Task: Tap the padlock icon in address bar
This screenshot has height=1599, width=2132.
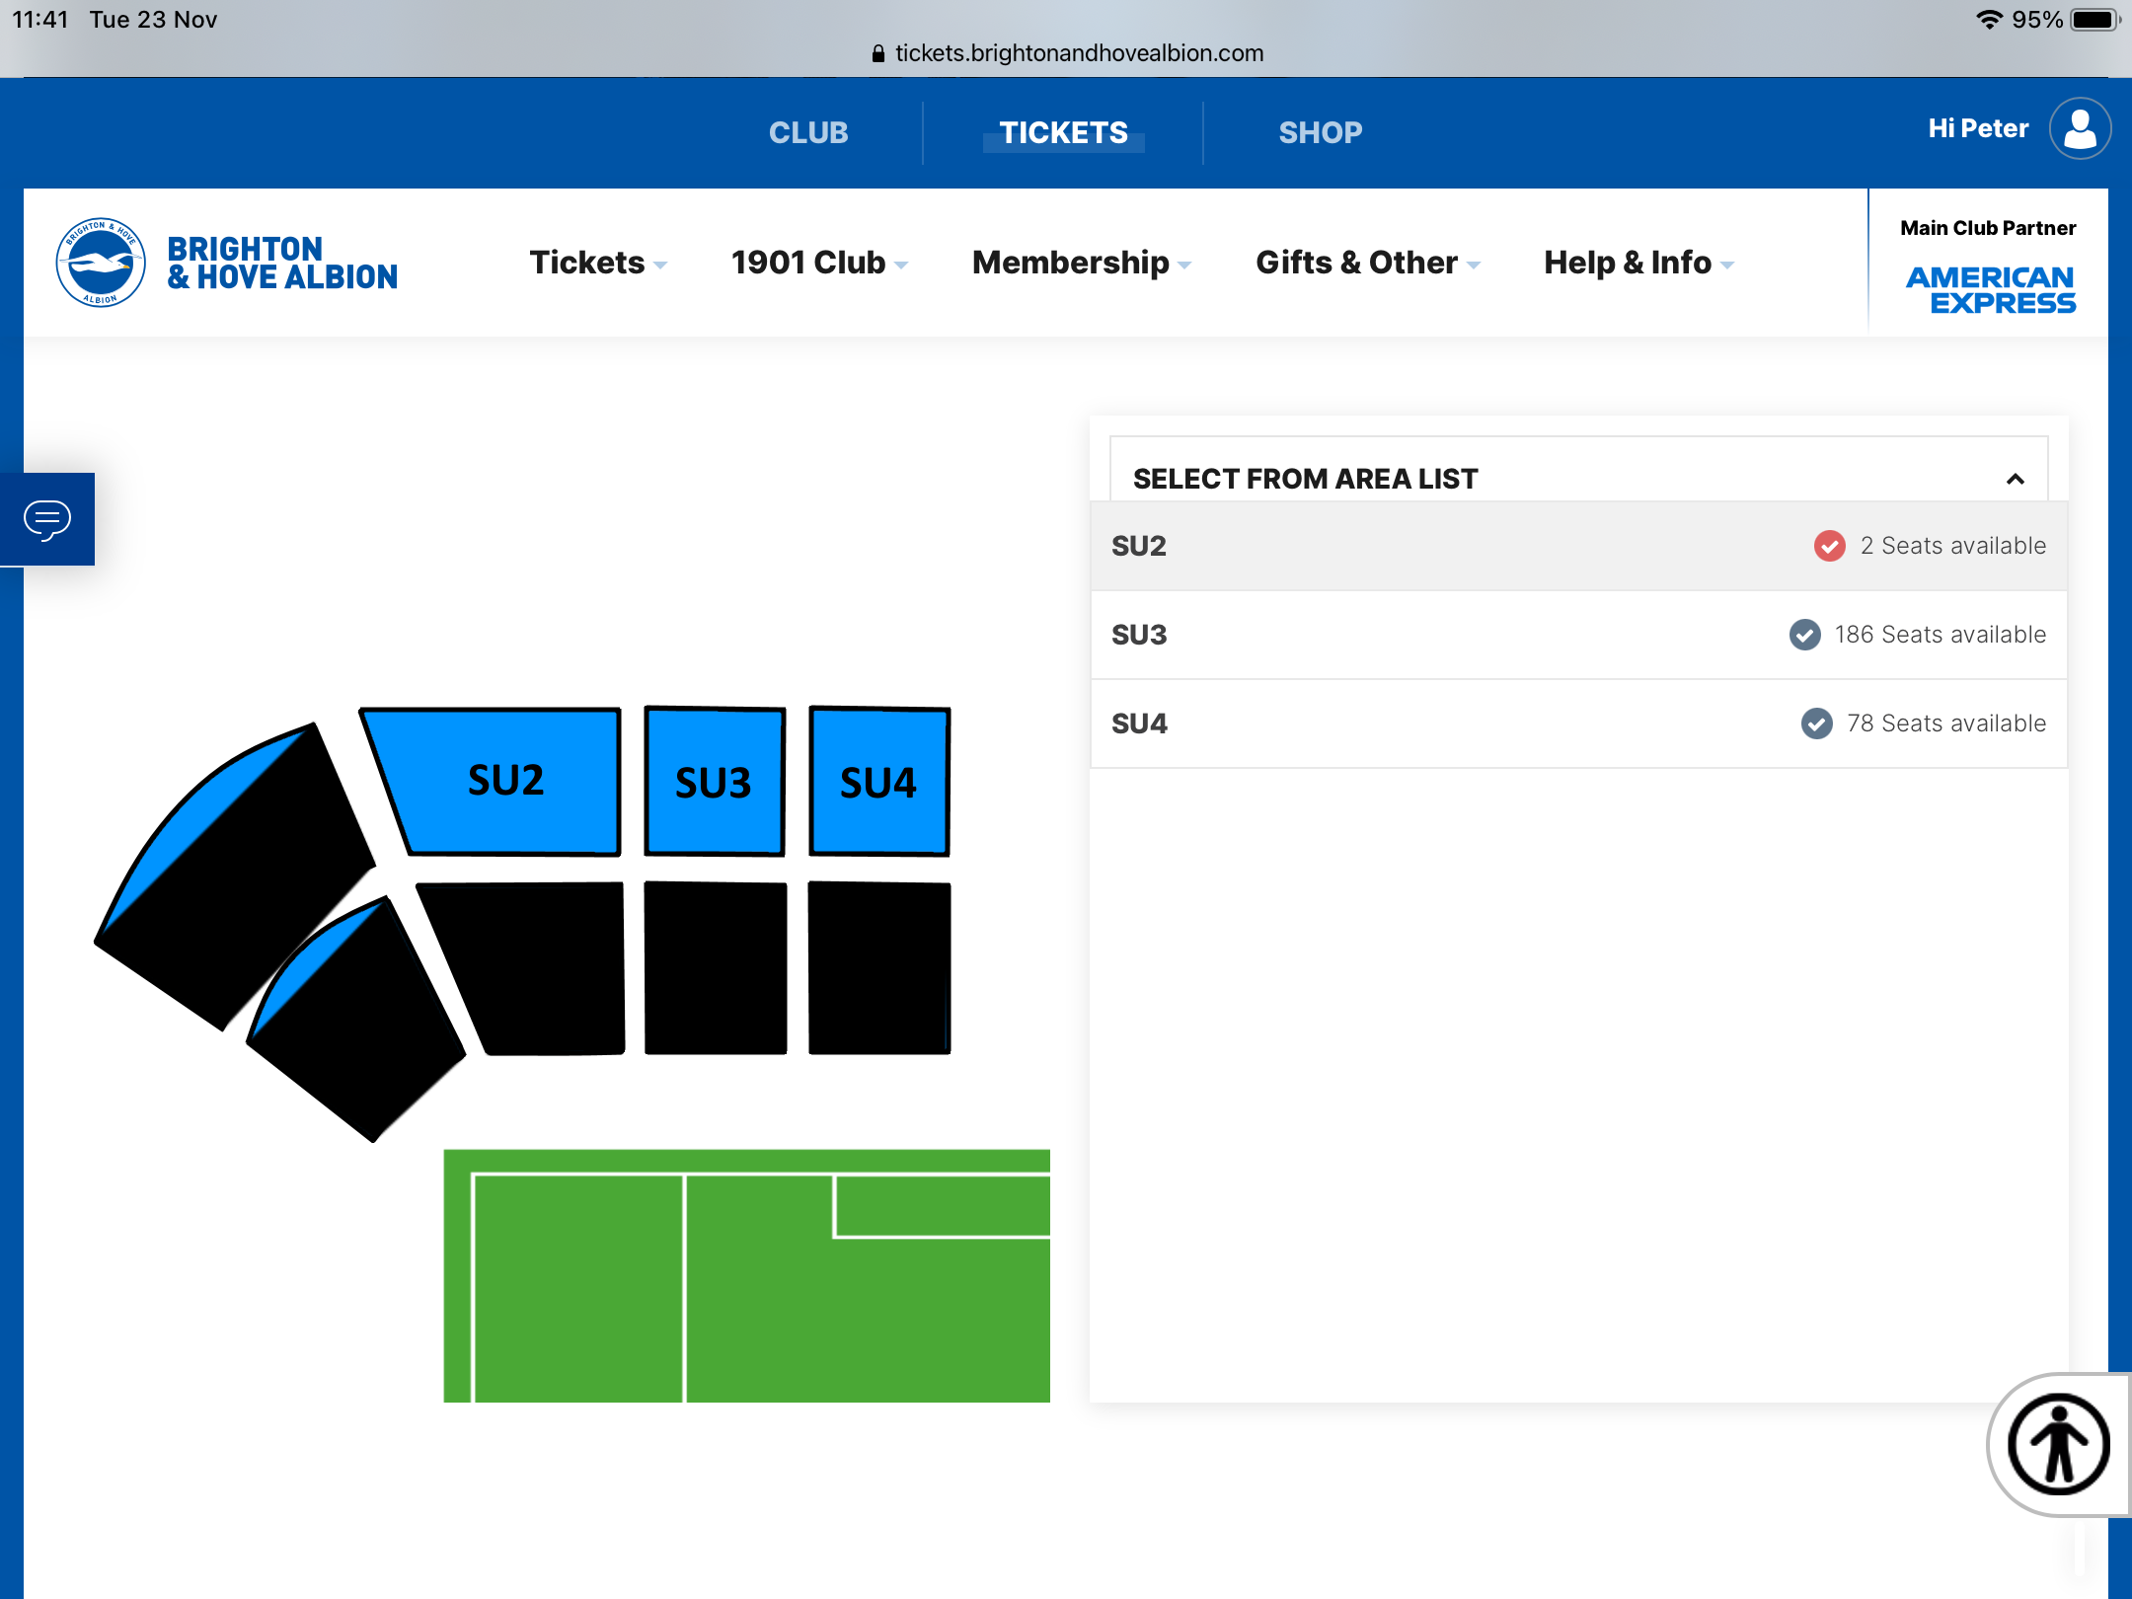Action: click(877, 53)
